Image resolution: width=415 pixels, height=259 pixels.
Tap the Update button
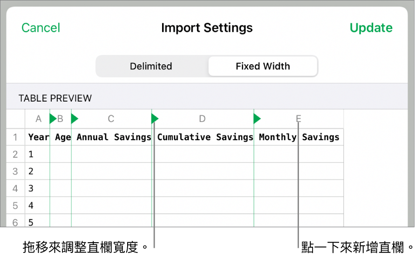tap(371, 28)
